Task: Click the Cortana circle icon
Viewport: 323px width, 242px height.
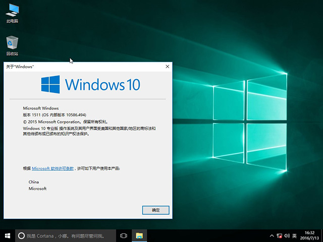Action: [21, 235]
